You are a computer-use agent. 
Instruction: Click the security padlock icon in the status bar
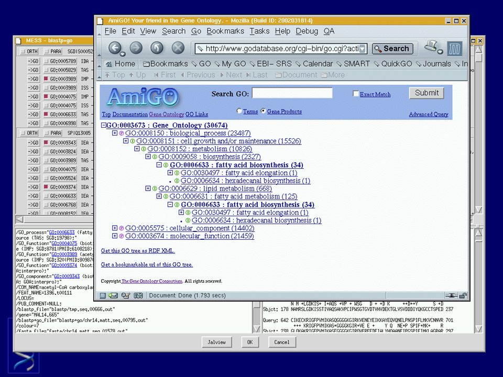(x=463, y=295)
